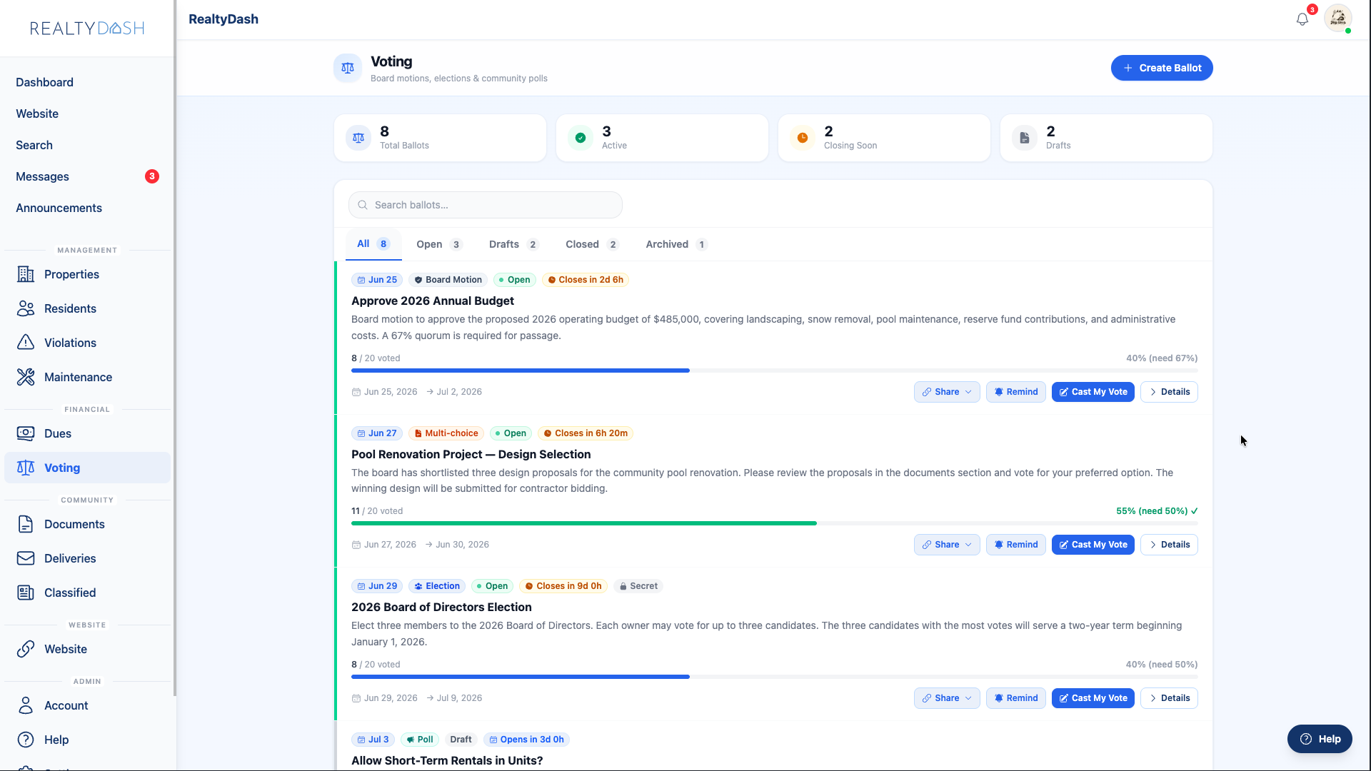Click the sidebar scrollbar

pyautogui.click(x=174, y=348)
